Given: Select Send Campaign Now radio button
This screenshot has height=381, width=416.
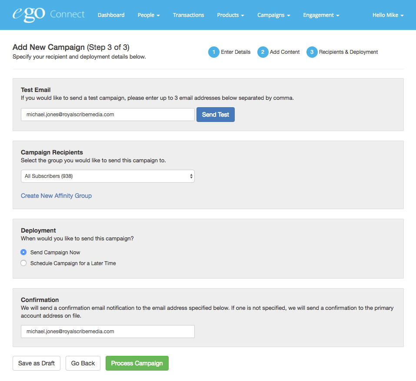Looking at the screenshot, I should pos(23,252).
